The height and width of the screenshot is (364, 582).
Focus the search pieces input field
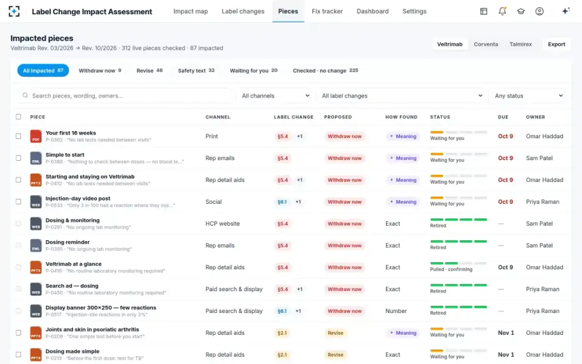tap(126, 96)
